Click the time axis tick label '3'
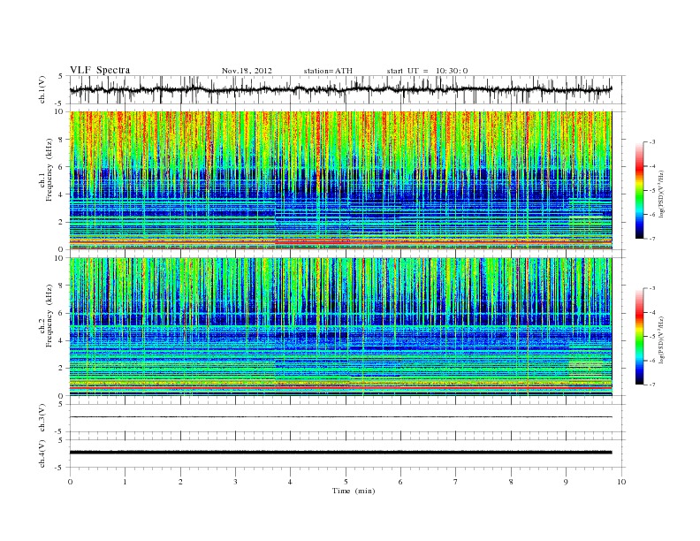The image size is (700, 541). [x=235, y=482]
